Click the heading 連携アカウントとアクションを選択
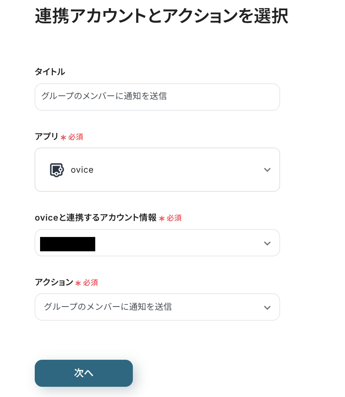345x397 pixels. (x=161, y=16)
